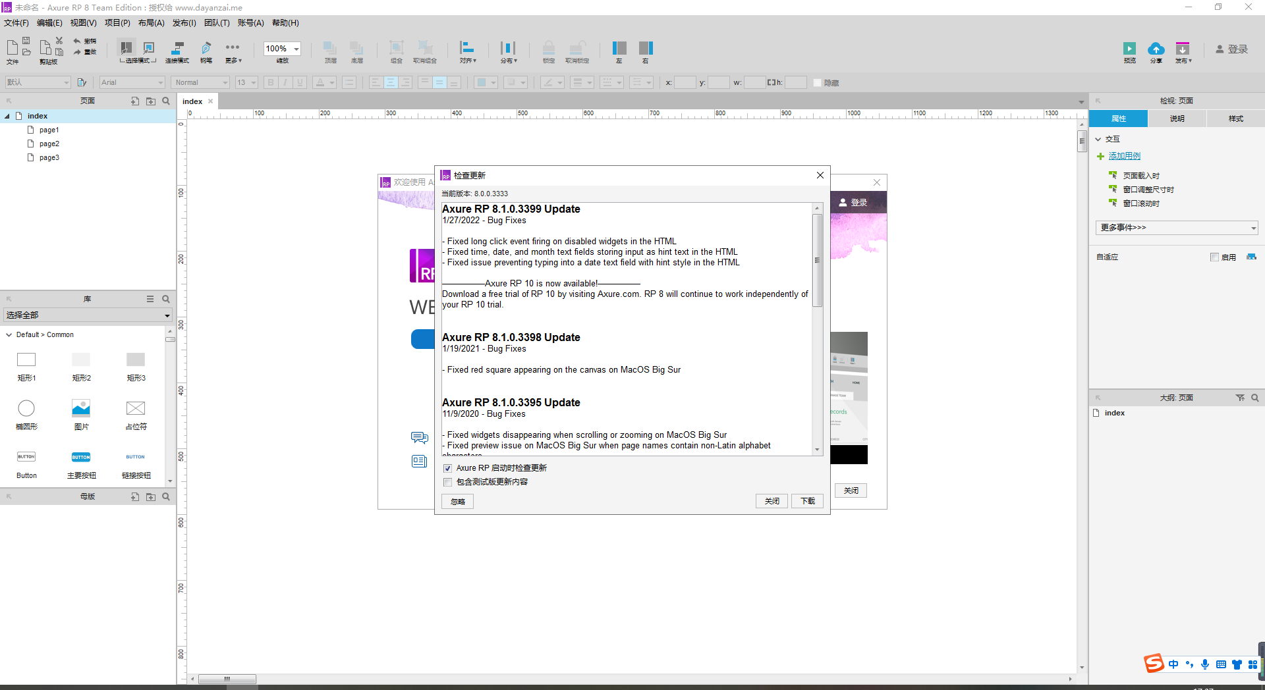This screenshot has width=1265, height=690.
Task: Open the 更多事件>>> dropdown
Action: [1177, 227]
